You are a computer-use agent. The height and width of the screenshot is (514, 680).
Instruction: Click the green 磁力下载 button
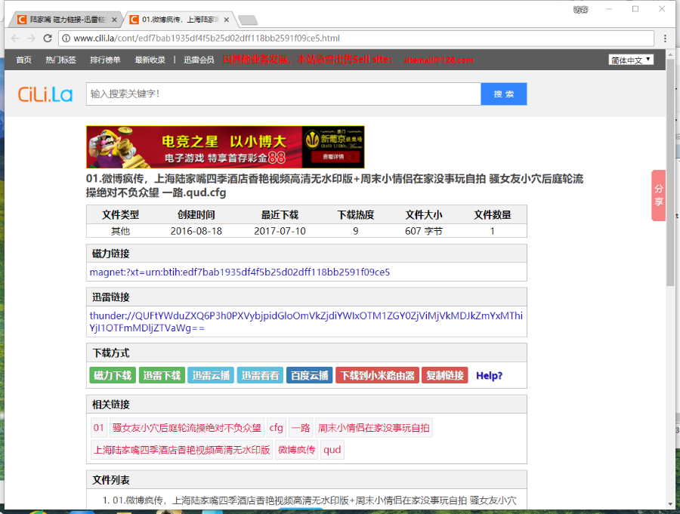point(113,375)
